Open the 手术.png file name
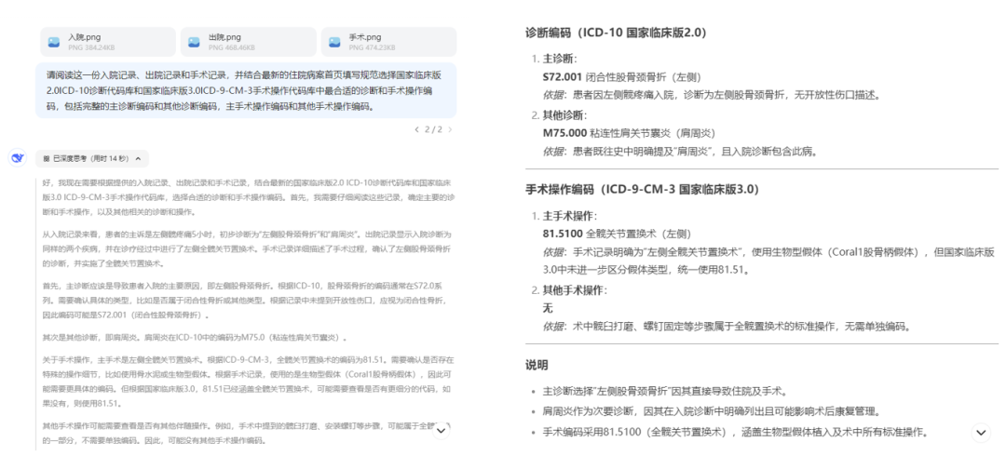This screenshot has height=469, width=1006. click(365, 37)
